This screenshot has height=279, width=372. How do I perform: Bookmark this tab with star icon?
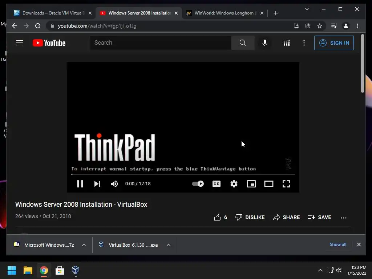[320, 26]
